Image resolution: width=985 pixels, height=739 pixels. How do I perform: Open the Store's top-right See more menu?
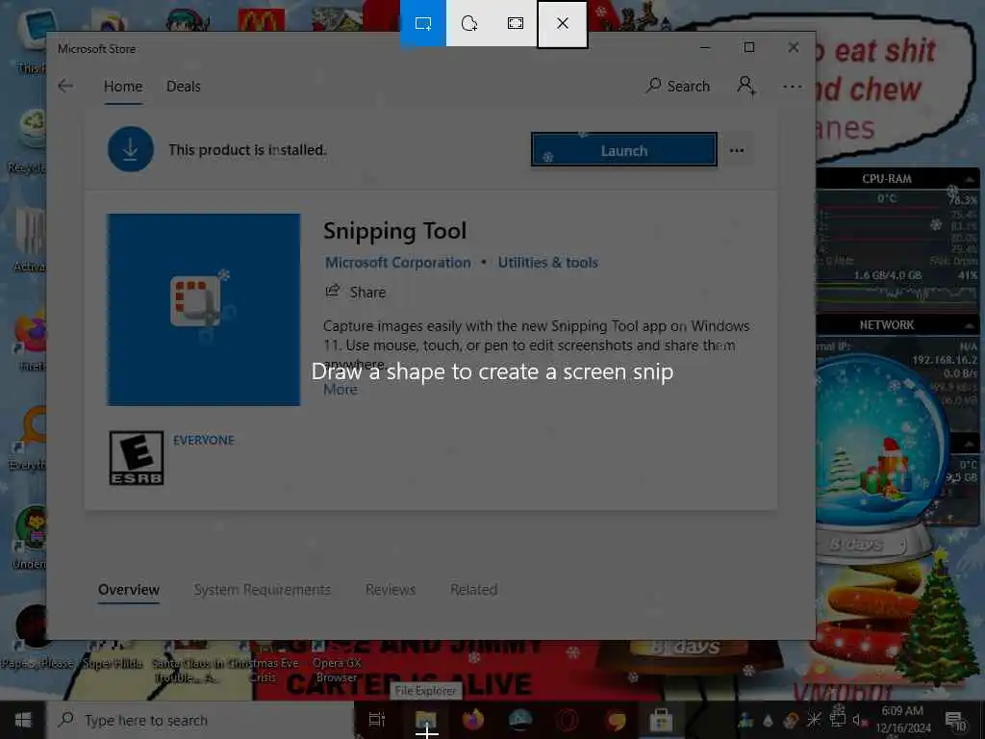[793, 86]
